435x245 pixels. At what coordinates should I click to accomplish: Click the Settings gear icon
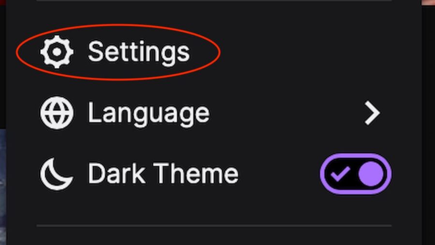point(57,52)
